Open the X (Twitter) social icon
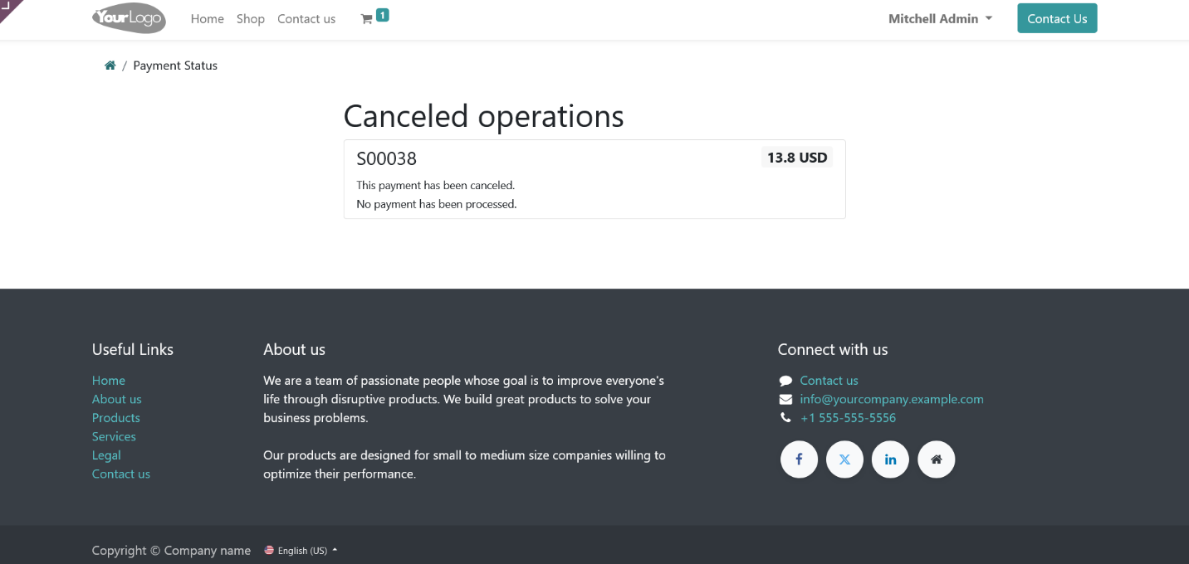Screen dimensions: 1189x564 844,459
